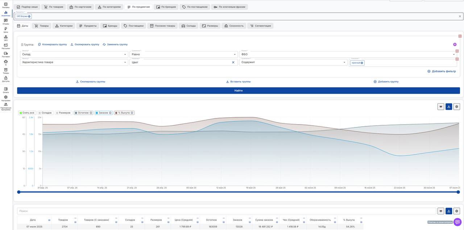Click the left handle of date range slider
464x230 pixels.
coord(19,192)
